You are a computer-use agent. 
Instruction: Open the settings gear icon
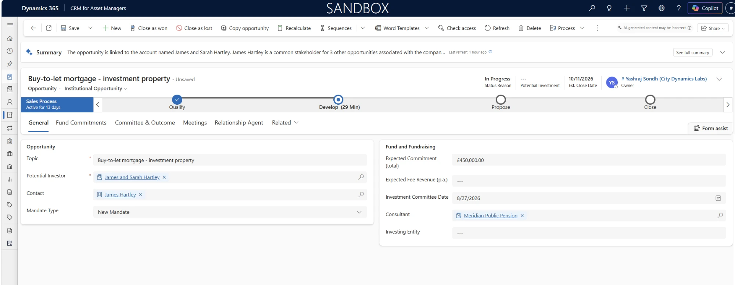[x=661, y=8]
